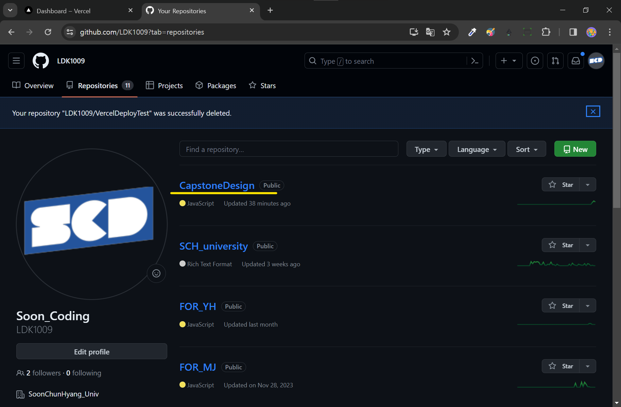Expand the Type filter dropdown

426,149
